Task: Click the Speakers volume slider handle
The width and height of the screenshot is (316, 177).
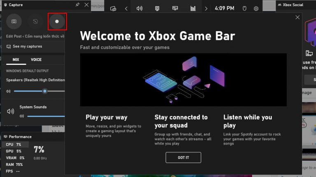Action: pos(45,91)
